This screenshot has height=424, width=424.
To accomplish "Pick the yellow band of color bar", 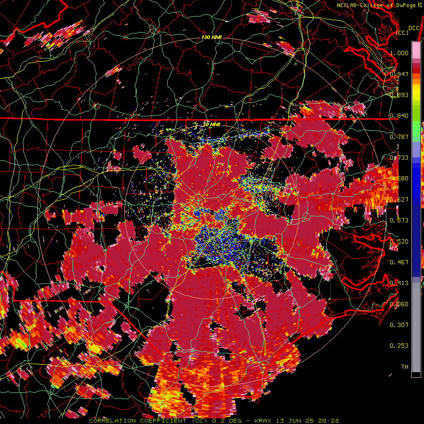I will [416, 92].
